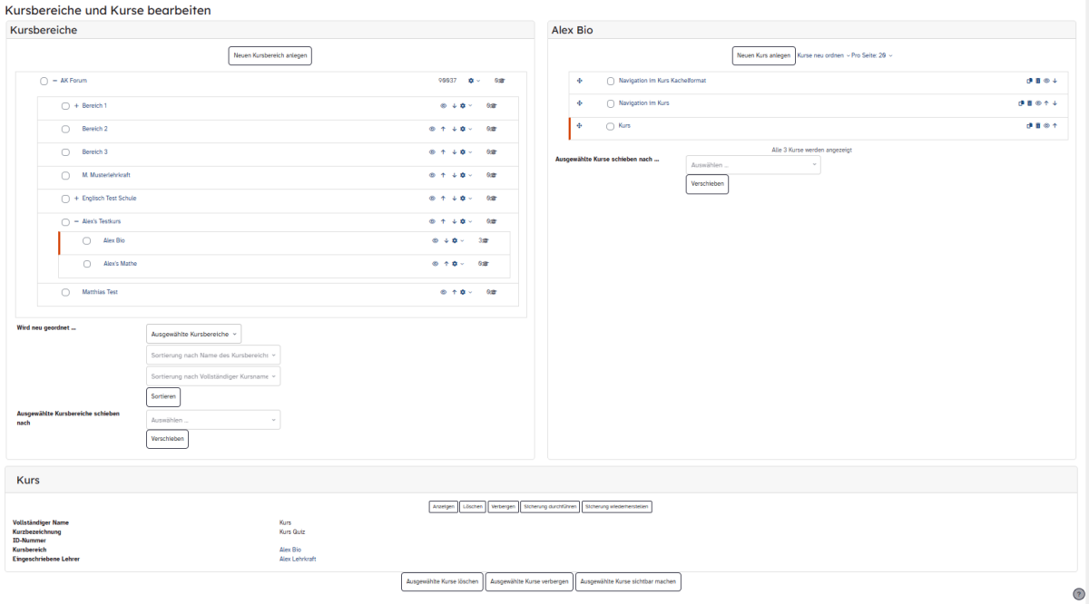Collapse the Alex's Testkurs category

point(76,221)
